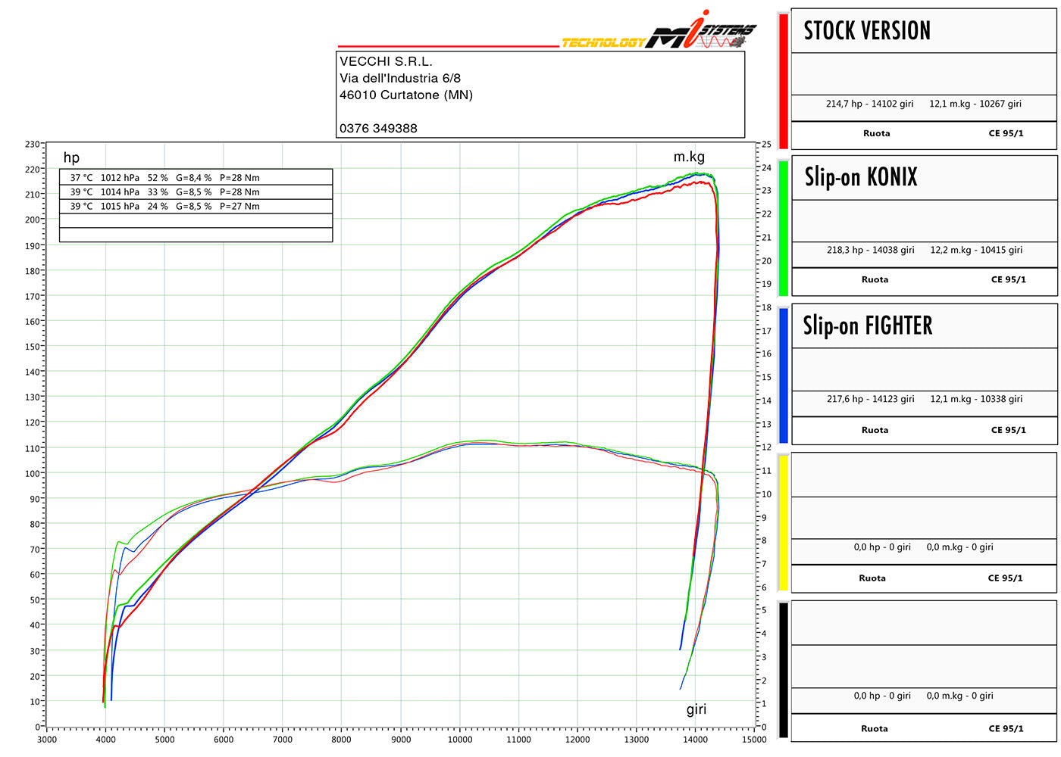Select the CE 95/1 label under Slip-on KONIX

(1008, 279)
